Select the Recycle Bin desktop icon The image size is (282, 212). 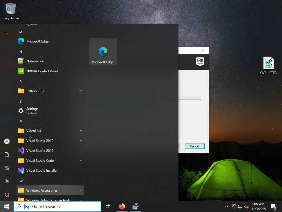pyautogui.click(x=11, y=11)
